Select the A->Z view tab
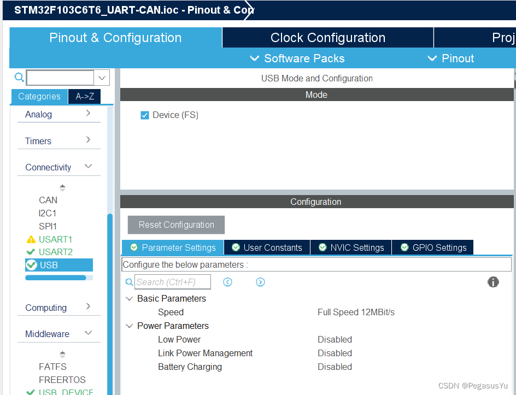Image resolution: width=516 pixels, height=395 pixels. 85,96
